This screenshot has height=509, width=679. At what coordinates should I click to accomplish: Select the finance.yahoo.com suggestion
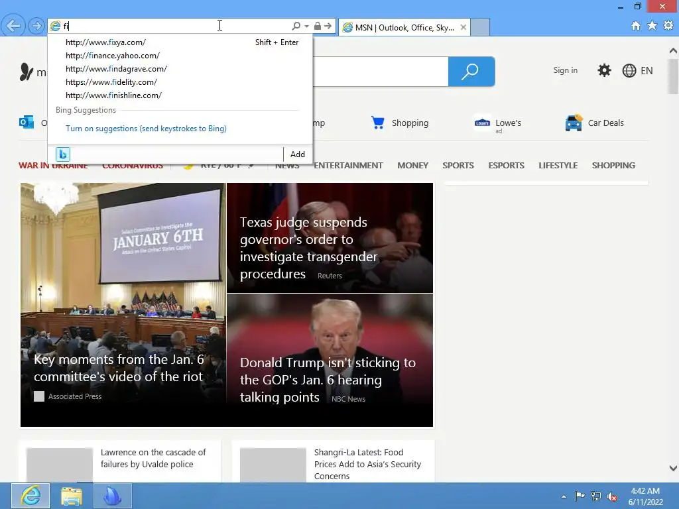[182, 56]
